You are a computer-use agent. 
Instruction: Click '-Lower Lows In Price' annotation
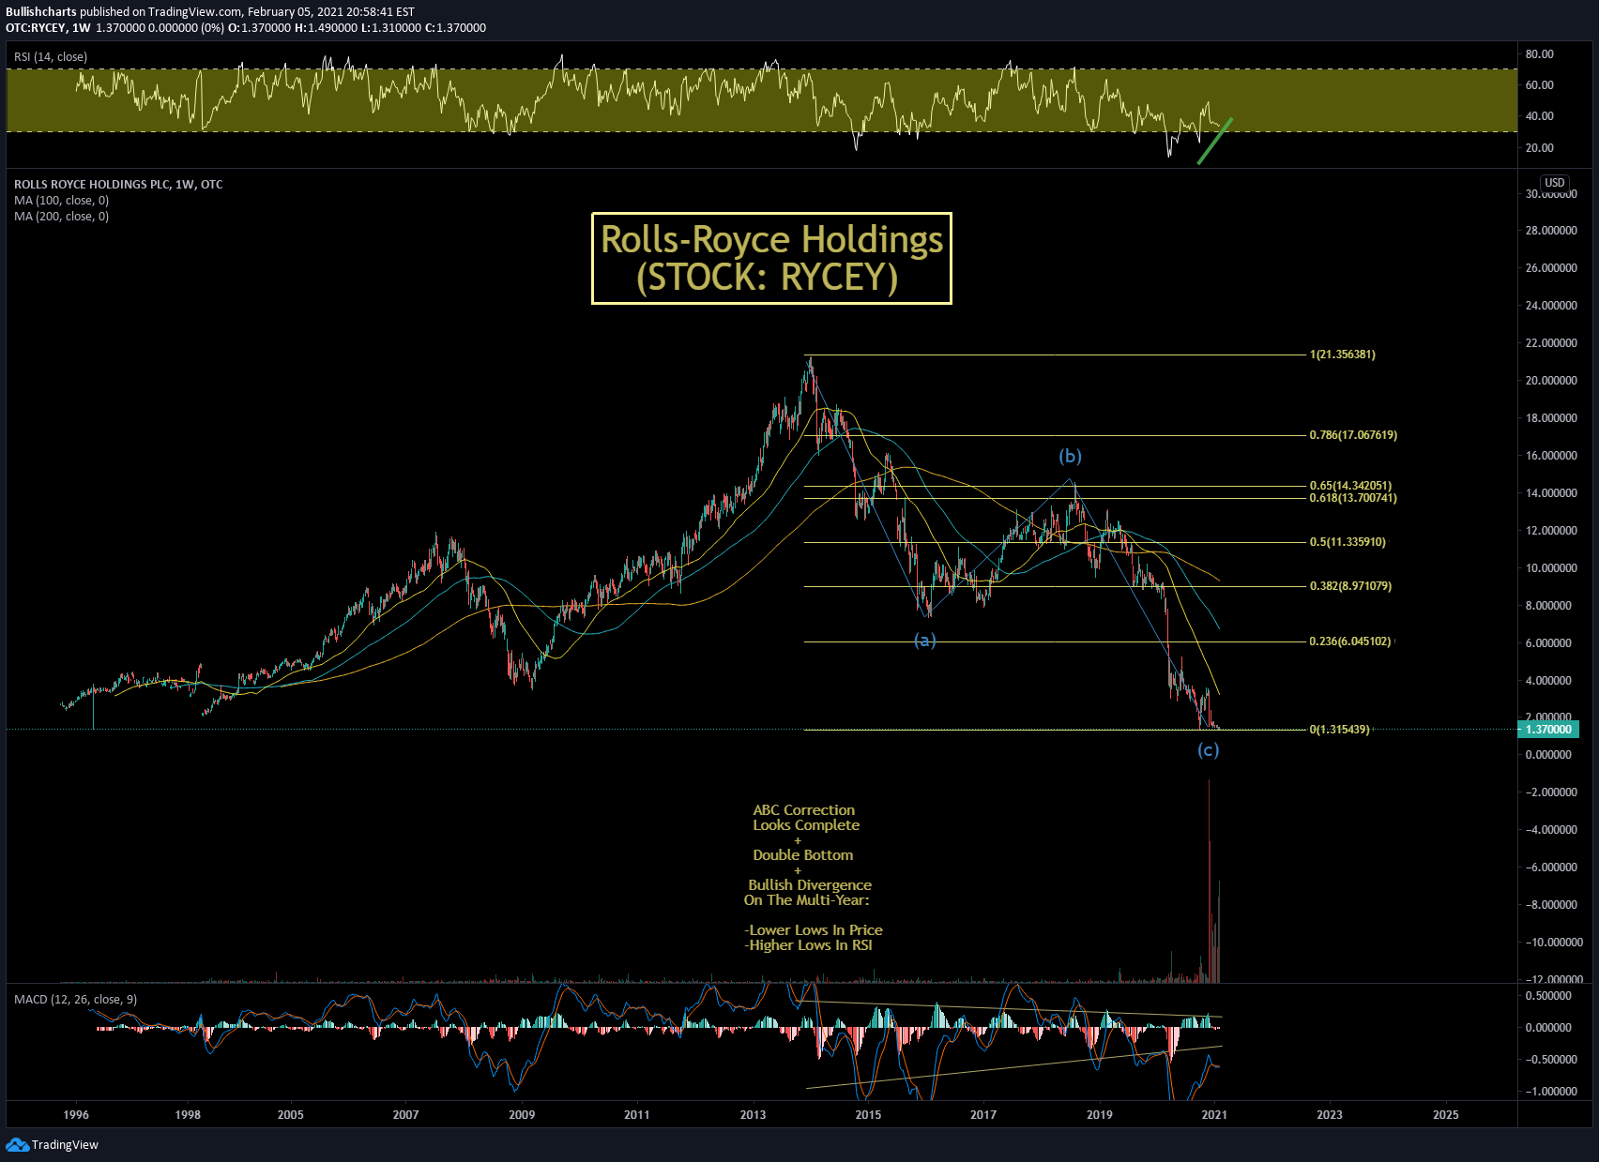point(814,930)
